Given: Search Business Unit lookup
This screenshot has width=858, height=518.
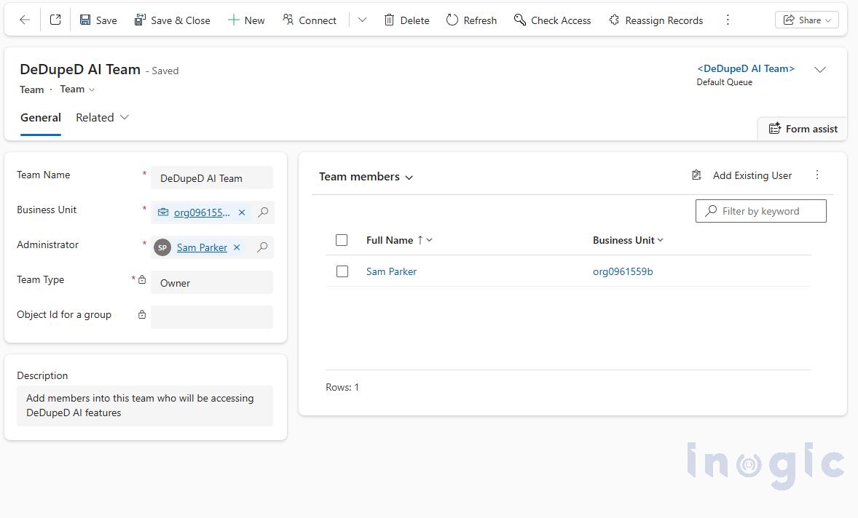Looking at the screenshot, I should 263,212.
